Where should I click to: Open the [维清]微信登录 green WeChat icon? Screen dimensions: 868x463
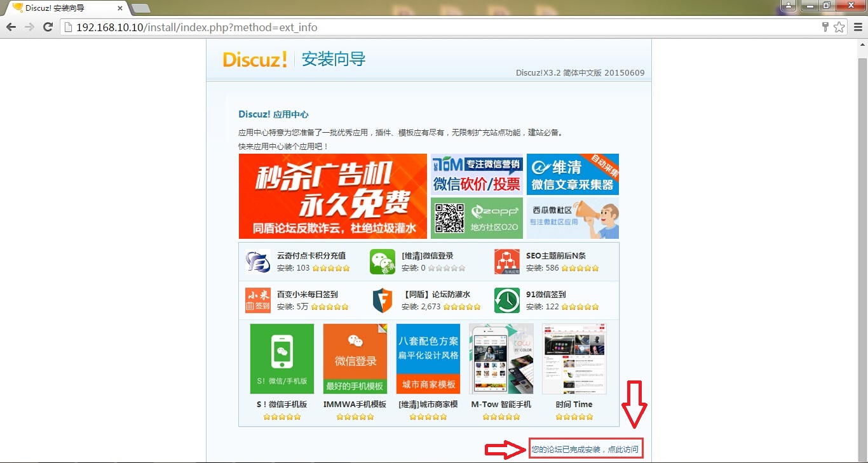[383, 262]
